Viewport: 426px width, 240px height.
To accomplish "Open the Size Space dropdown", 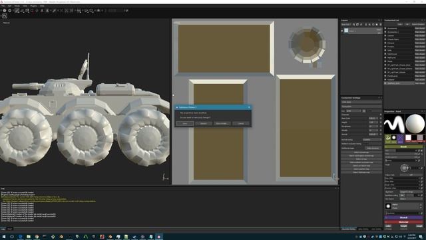I will (x=411, y=199).
